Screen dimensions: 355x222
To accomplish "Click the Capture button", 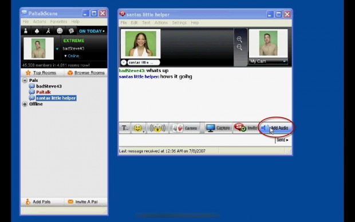I will (x=218, y=128).
